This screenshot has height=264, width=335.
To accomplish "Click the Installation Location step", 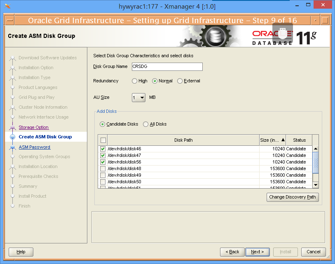I will pos(38,167).
